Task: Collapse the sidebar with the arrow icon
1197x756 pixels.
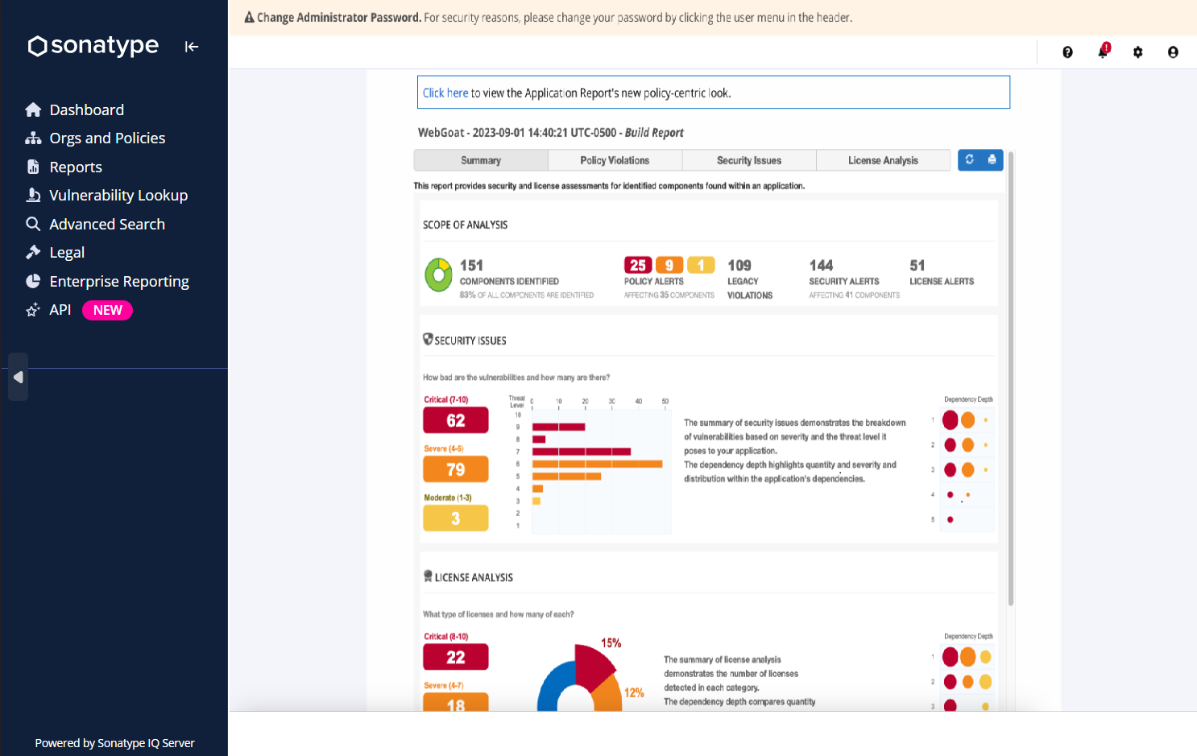Action: pos(191,47)
